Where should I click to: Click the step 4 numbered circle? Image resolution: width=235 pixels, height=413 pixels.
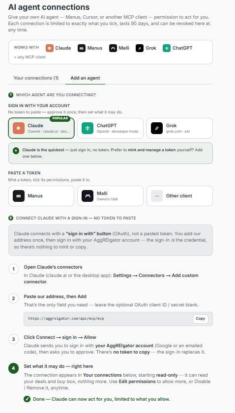13,368
